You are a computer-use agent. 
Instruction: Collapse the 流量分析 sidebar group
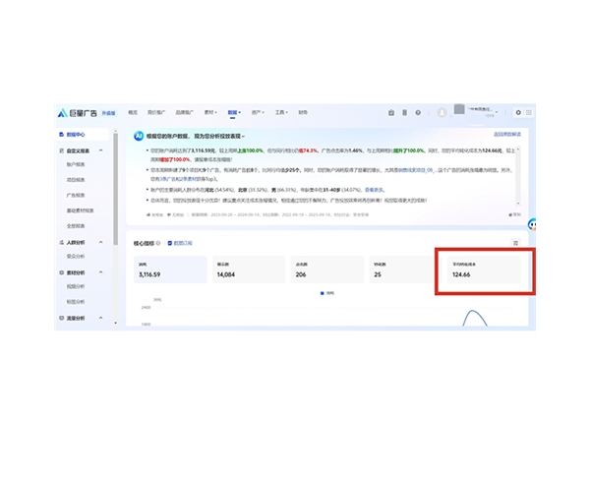pos(101,318)
